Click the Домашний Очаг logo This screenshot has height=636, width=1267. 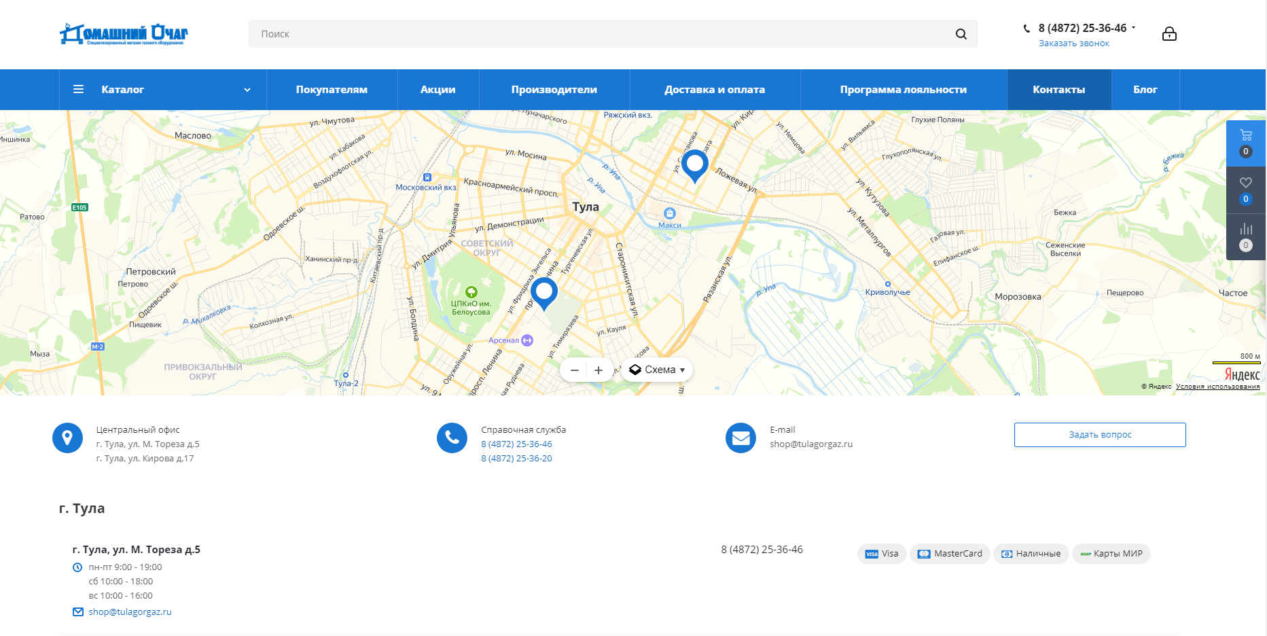tap(124, 34)
